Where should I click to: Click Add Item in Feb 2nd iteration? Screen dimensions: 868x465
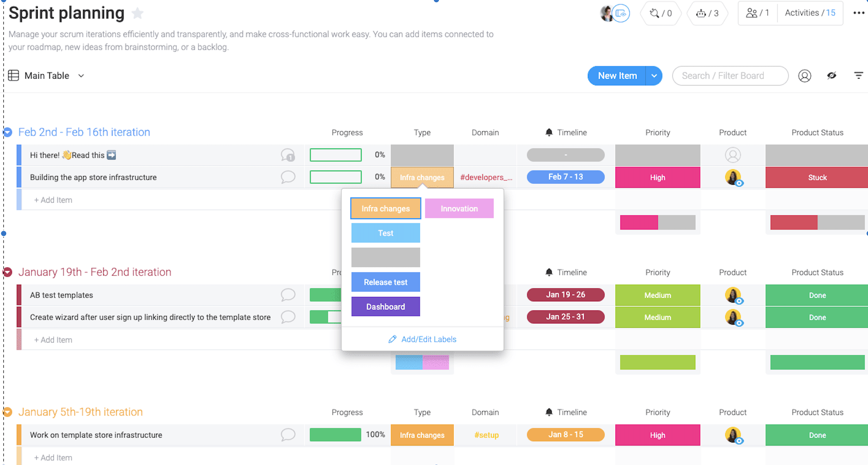(53, 200)
